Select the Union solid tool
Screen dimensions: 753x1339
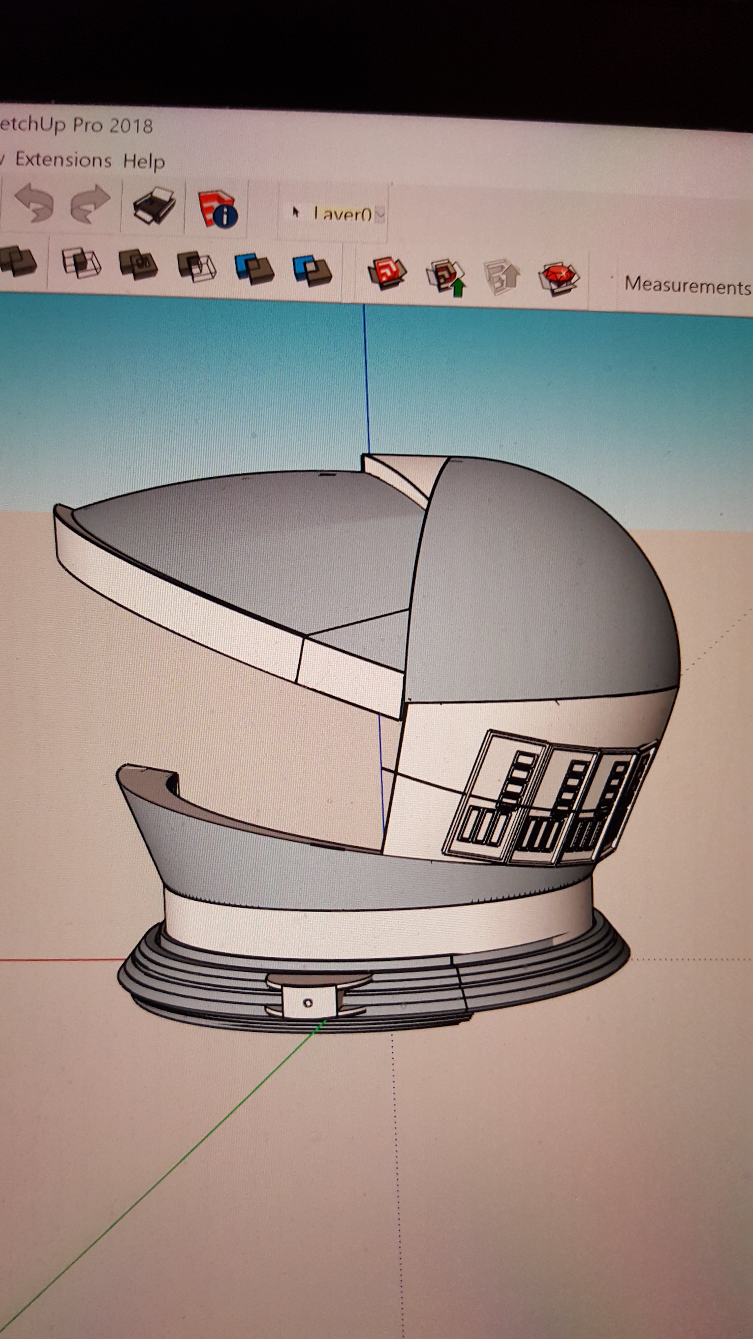(x=138, y=265)
